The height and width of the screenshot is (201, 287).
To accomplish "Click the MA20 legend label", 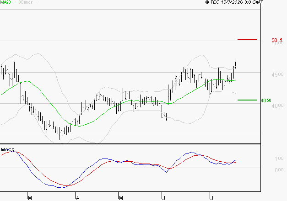I will click(5, 2).
